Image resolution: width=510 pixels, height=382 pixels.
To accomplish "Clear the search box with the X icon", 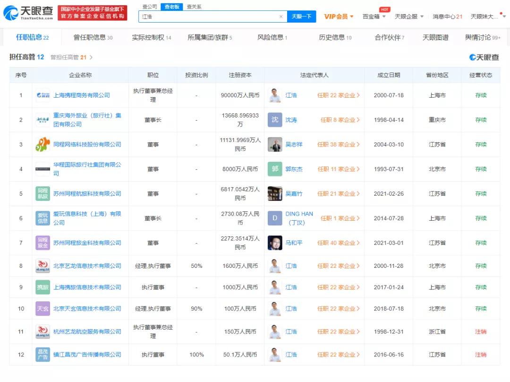I will (x=281, y=16).
